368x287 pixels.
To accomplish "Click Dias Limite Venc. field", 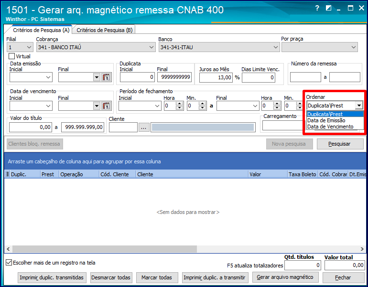I will click(259, 78).
